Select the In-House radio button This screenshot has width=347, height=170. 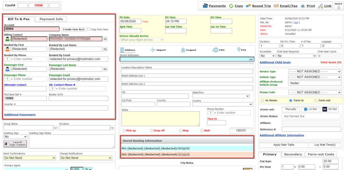coord(262,100)
